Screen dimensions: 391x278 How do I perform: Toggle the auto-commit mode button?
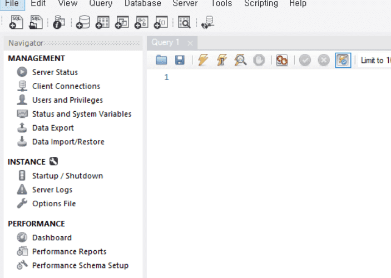[x=343, y=60]
